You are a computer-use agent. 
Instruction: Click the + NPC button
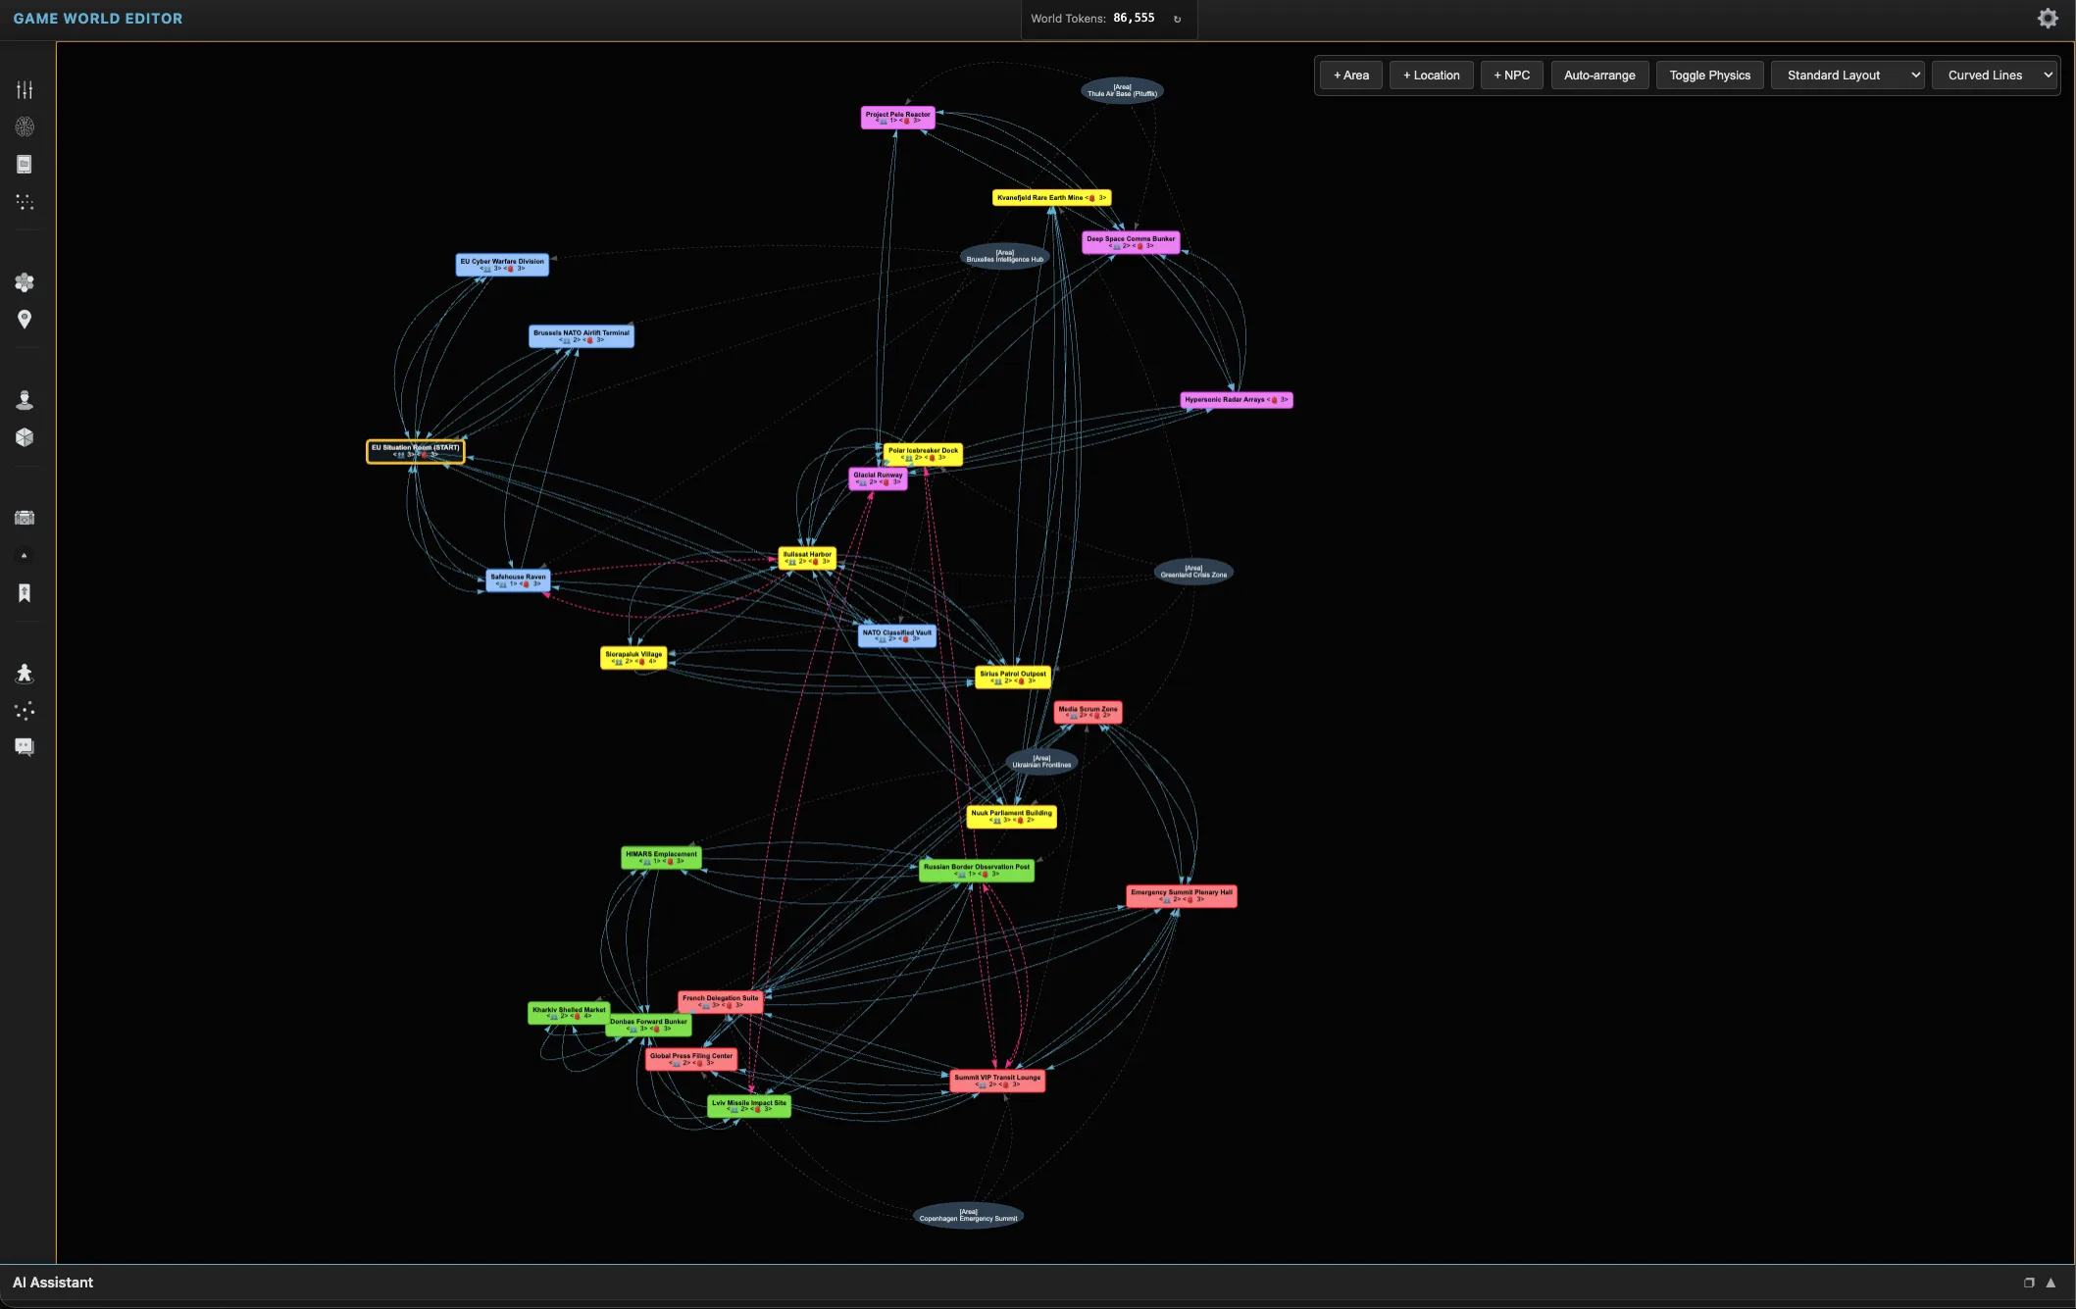(x=1511, y=76)
